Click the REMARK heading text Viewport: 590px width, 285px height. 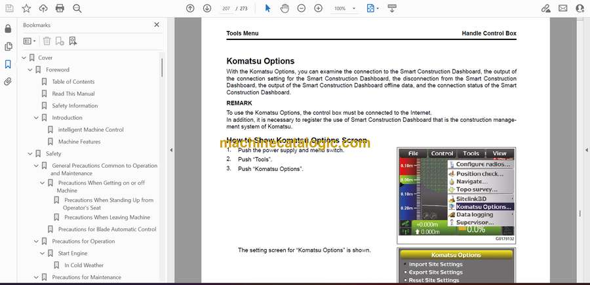click(x=239, y=103)
